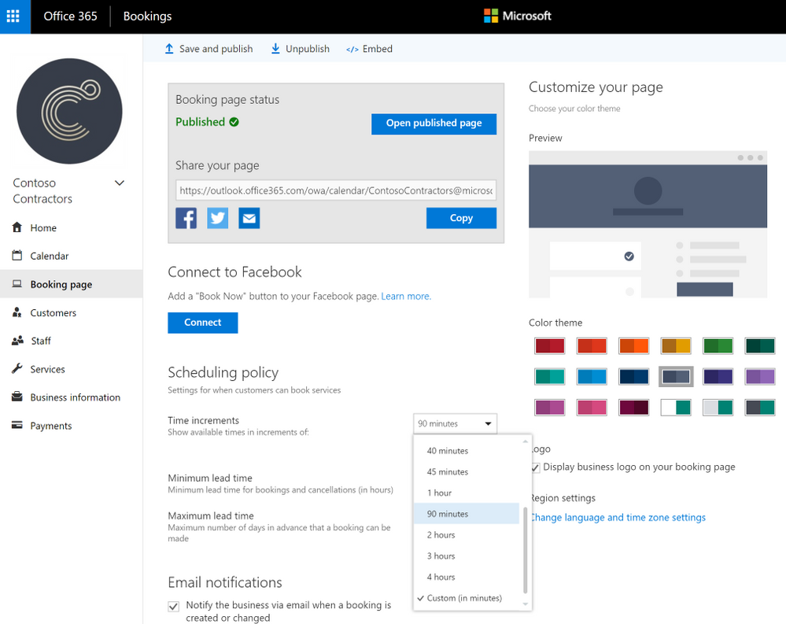Open the Learn more link
Viewport: 786px width, 624px height.
tap(405, 296)
